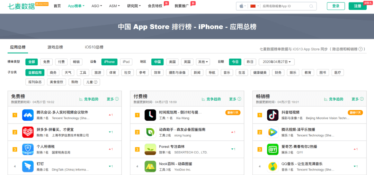The height and width of the screenshot is (175, 374).
Task: Switch to iOS10总榜 tab
Action: click(x=94, y=47)
